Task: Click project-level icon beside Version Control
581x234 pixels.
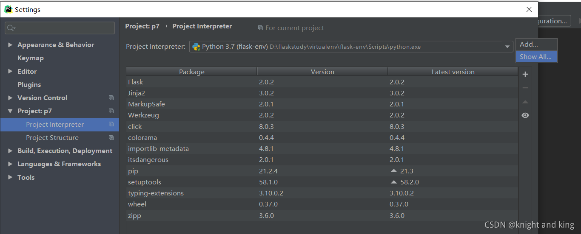Action: 111,98
